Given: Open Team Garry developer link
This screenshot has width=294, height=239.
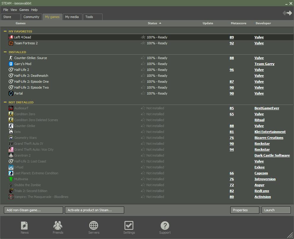Looking at the screenshot, I should point(264,64).
